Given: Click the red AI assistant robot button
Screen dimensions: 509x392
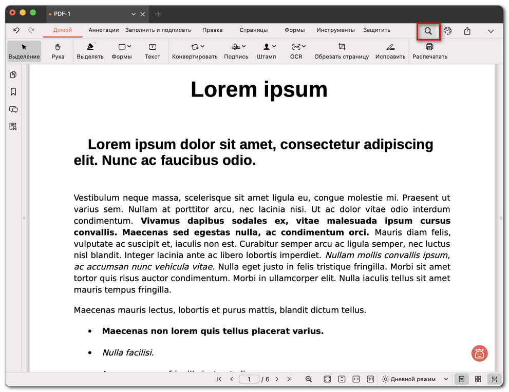Looking at the screenshot, I should click(479, 353).
